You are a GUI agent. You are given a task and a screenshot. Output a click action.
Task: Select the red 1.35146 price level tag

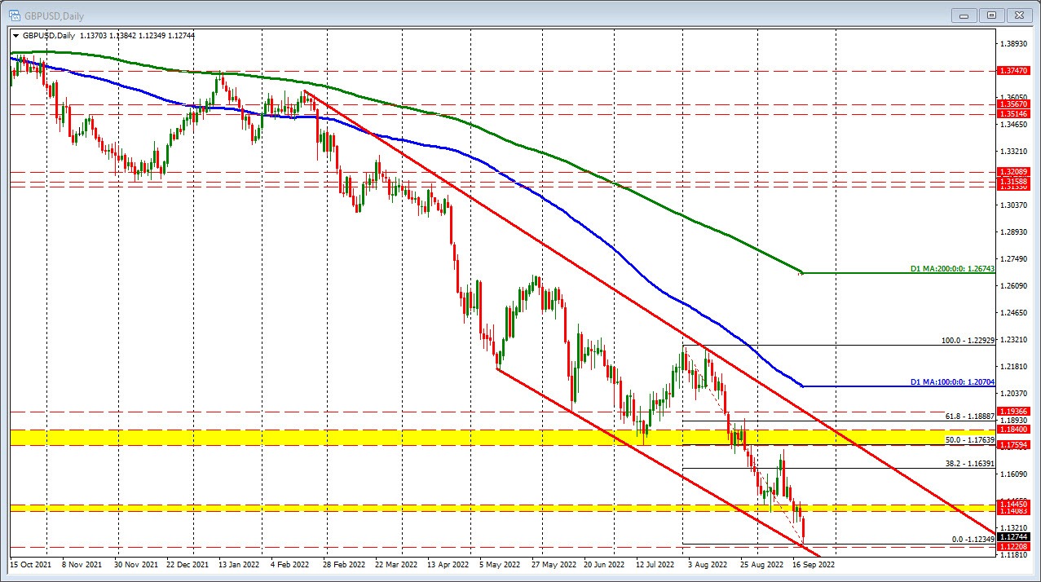point(1015,114)
